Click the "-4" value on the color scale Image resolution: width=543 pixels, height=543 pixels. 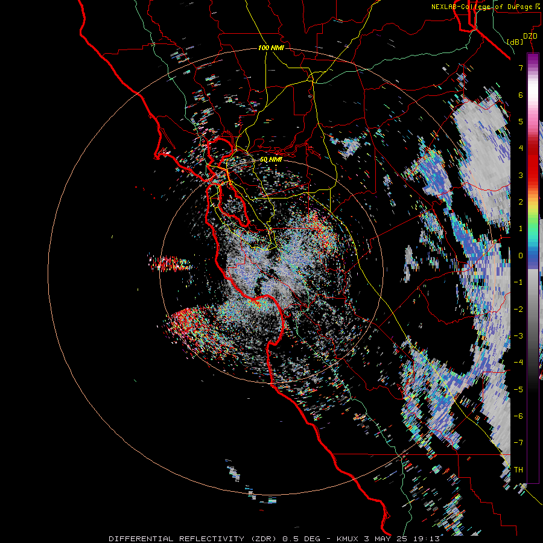(x=518, y=363)
